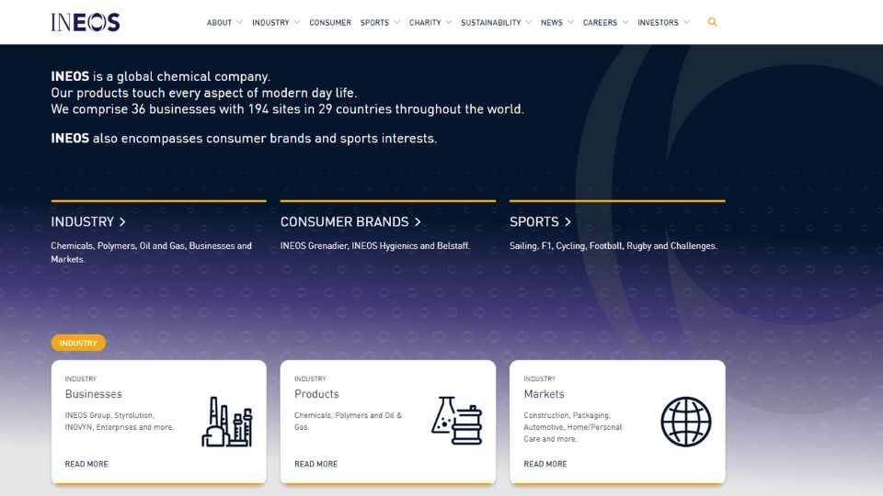Click Read More on Markets card
Viewport: 883px width, 496px height.
[x=545, y=464]
